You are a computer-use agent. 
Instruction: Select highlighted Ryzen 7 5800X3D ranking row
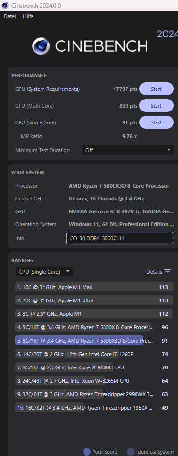pyautogui.click(x=94, y=341)
